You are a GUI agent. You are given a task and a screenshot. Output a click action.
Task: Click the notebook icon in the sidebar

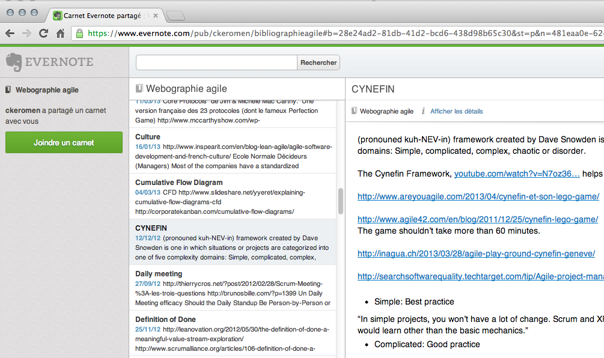coord(8,90)
